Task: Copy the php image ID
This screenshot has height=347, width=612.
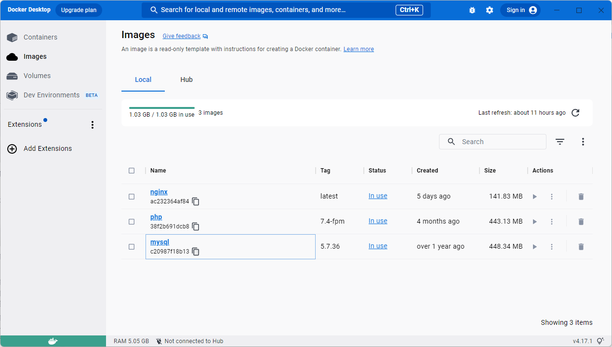Action: click(196, 227)
